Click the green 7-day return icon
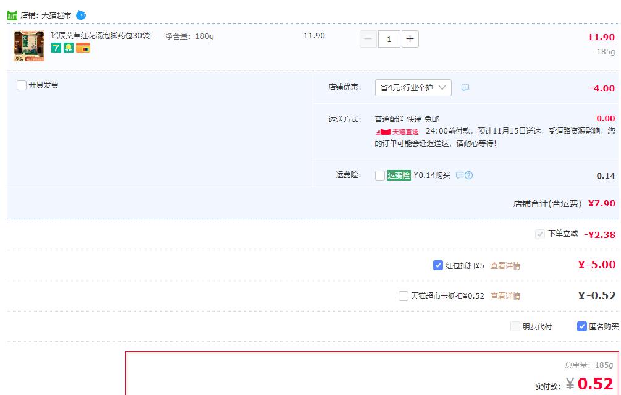 (56, 48)
